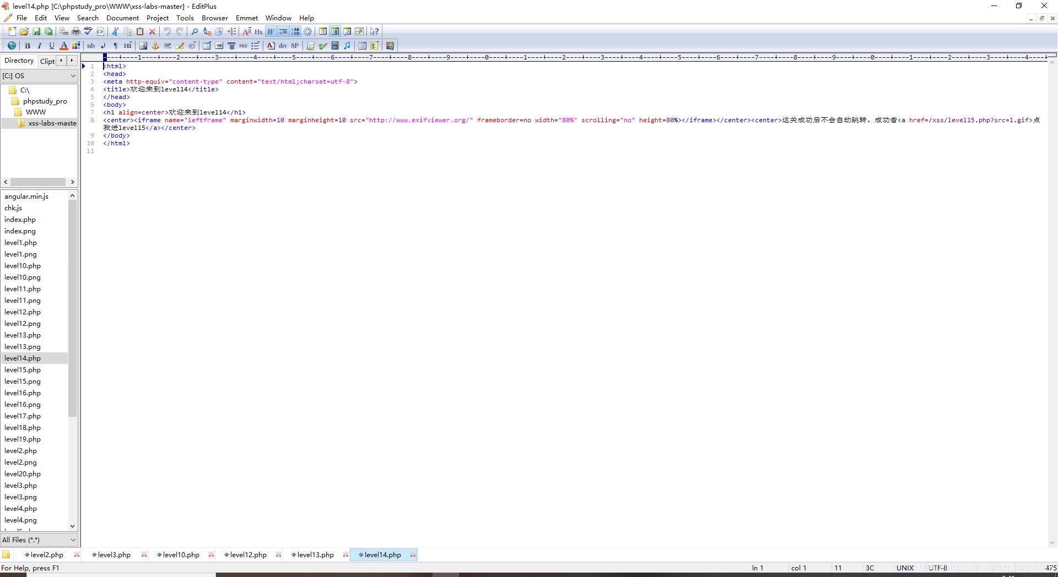
Task: Open the All Files (*.*) filter dropdown
Action: point(39,540)
